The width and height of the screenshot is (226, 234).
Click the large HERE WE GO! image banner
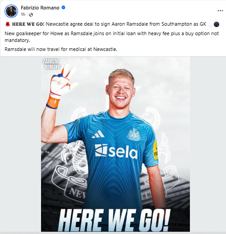tap(114, 220)
